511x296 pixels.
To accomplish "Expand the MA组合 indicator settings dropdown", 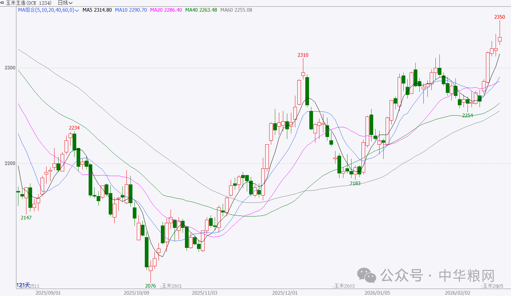I will coord(77,10).
